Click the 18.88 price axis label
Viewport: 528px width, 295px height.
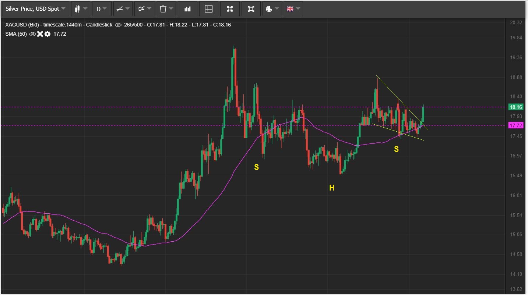point(516,77)
